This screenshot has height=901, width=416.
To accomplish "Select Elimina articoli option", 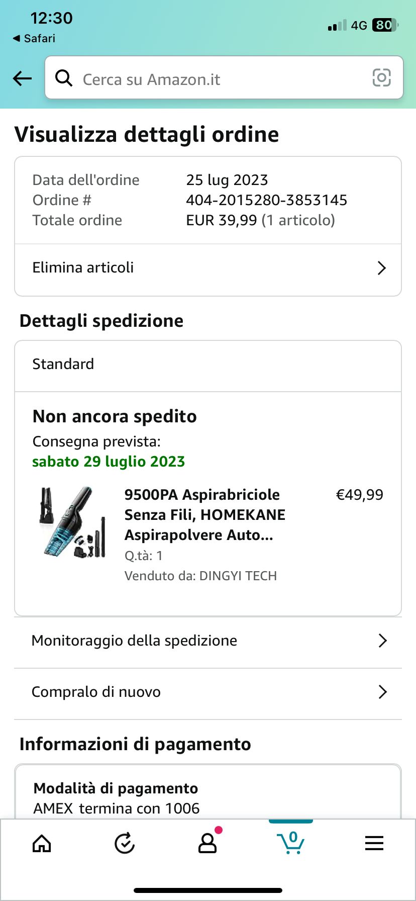I will coord(83,267).
